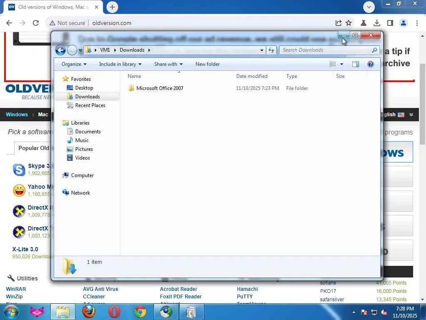Image resolution: width=426 pixels, height=320 pixels.
Task: Share this page icon in Chrome
Action: pos(338,23)
